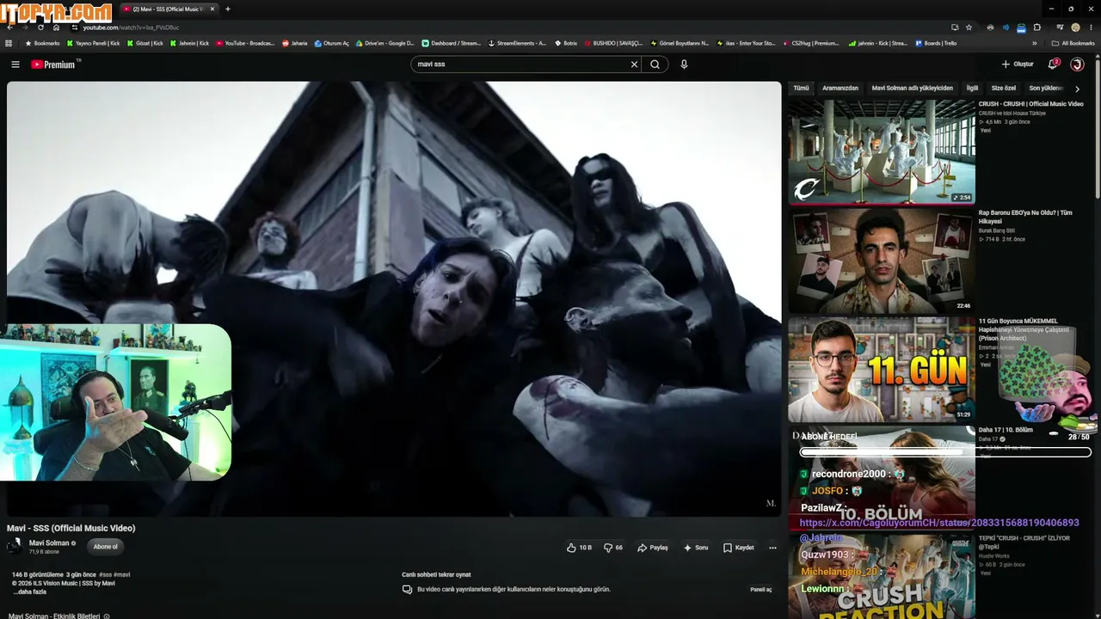Open the Soru ask button

(696, 548)
